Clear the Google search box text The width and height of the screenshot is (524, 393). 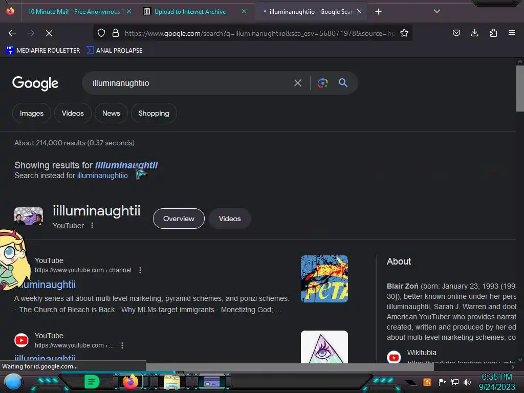[298, 83]
